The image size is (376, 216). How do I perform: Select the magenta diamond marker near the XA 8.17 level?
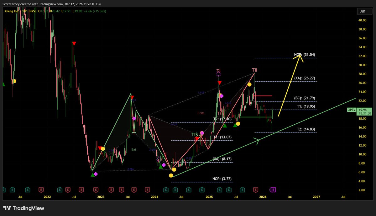[x=163, y=164]
